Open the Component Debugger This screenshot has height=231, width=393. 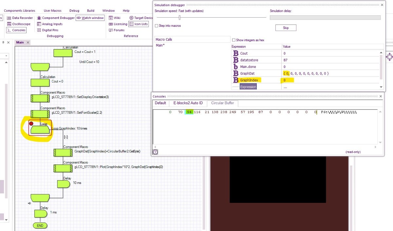pos(56,18)
